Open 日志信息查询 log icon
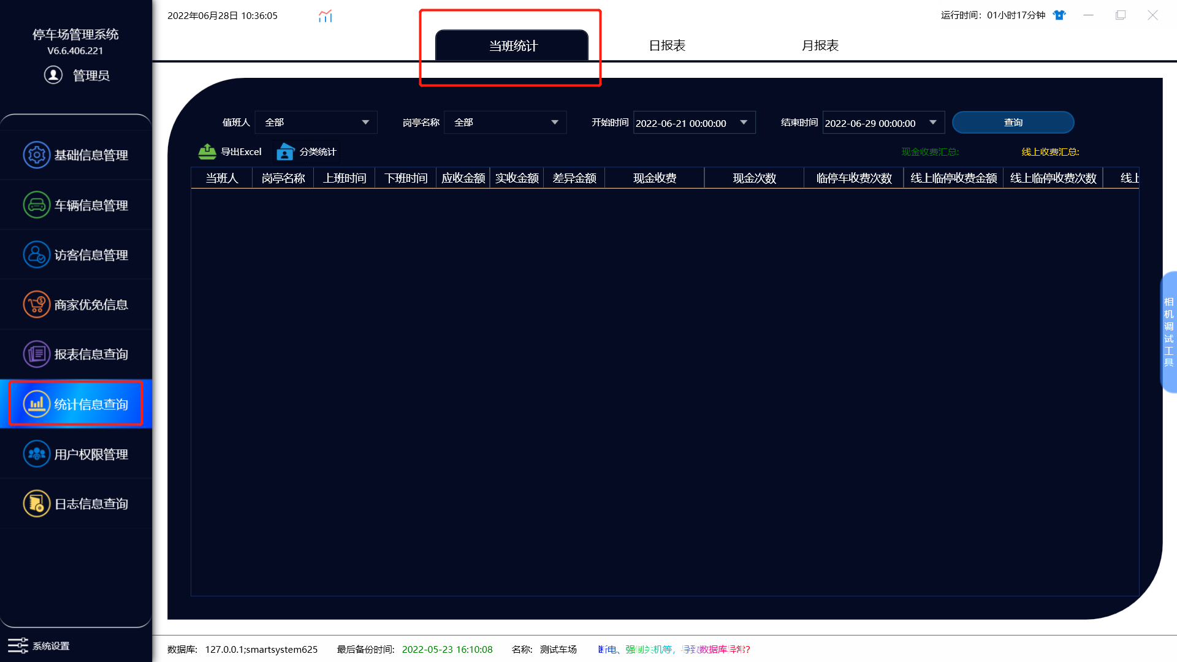 (x=37, y=503)
